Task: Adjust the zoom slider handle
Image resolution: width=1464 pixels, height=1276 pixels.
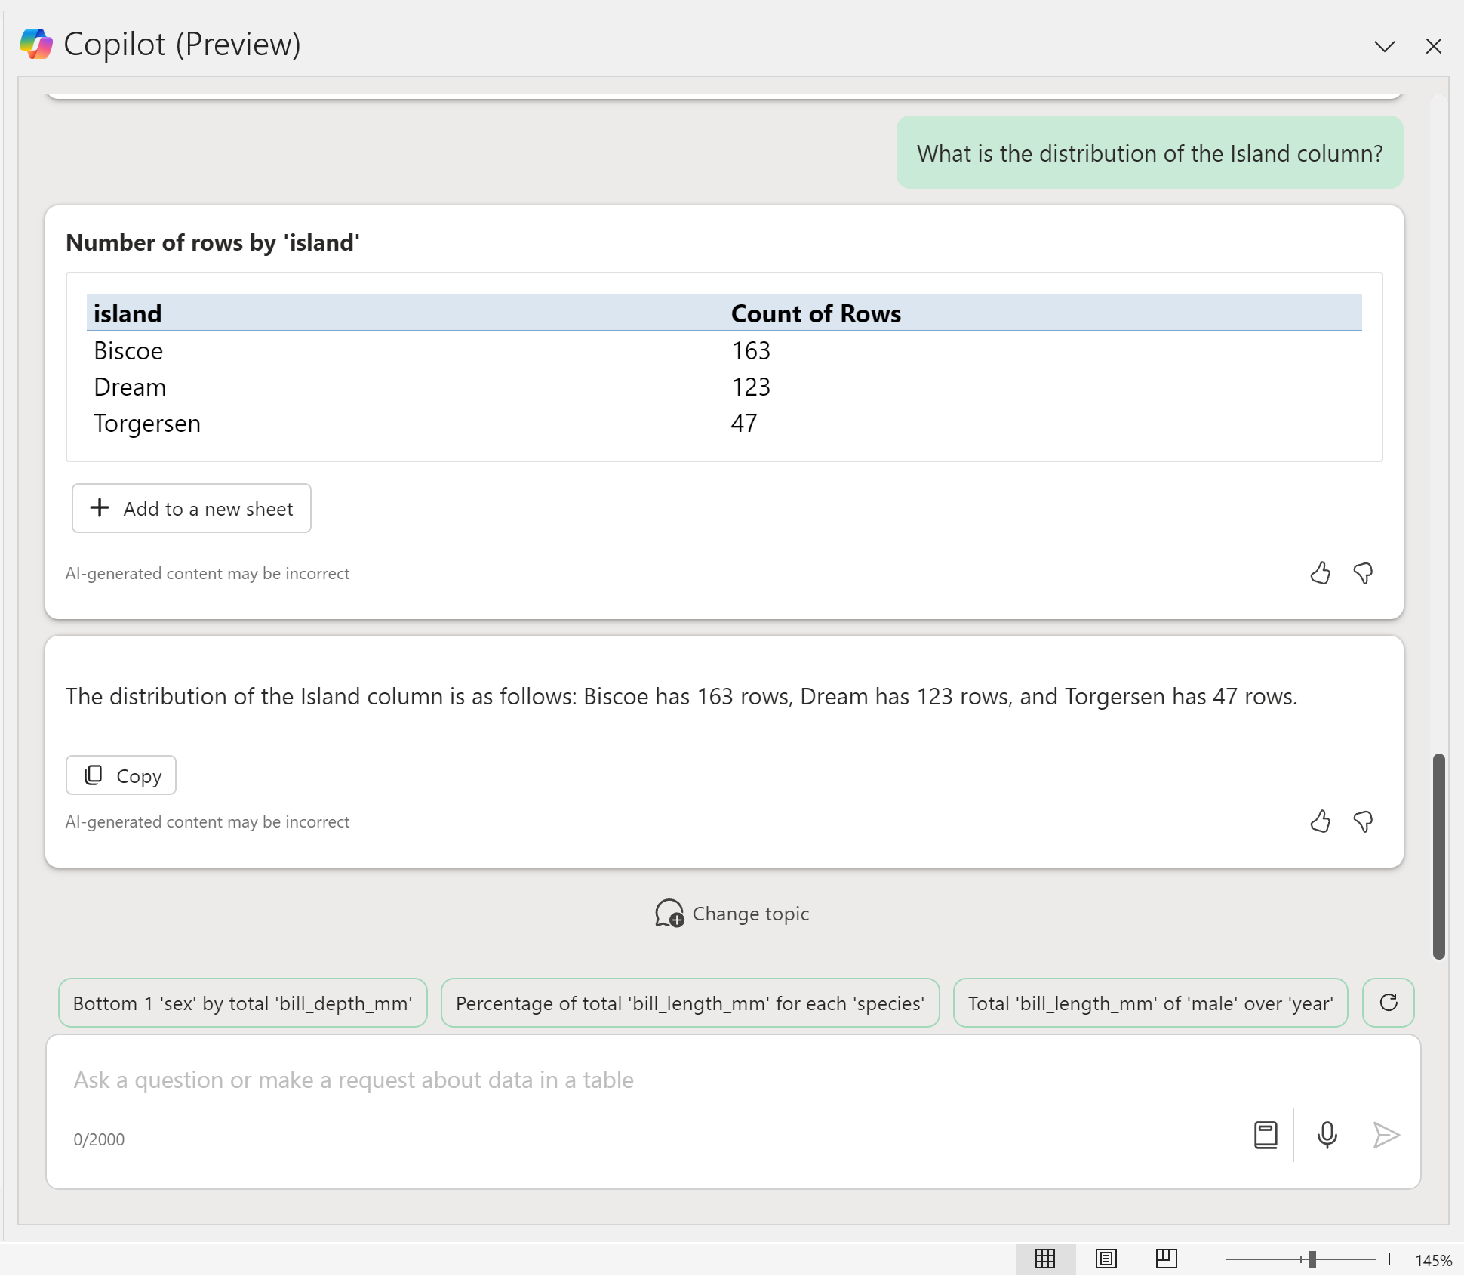Action: [1312, 1259]
